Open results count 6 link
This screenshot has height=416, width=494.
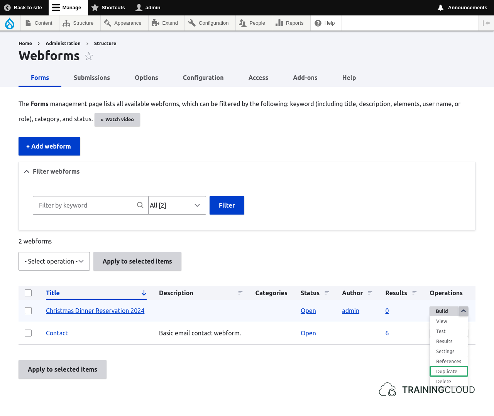pos(387,333)
